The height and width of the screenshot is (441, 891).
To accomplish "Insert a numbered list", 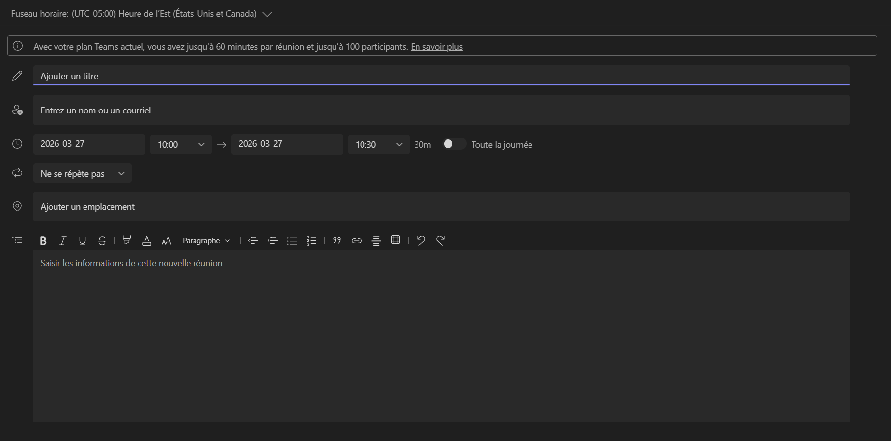I will [x=312, y=241].
